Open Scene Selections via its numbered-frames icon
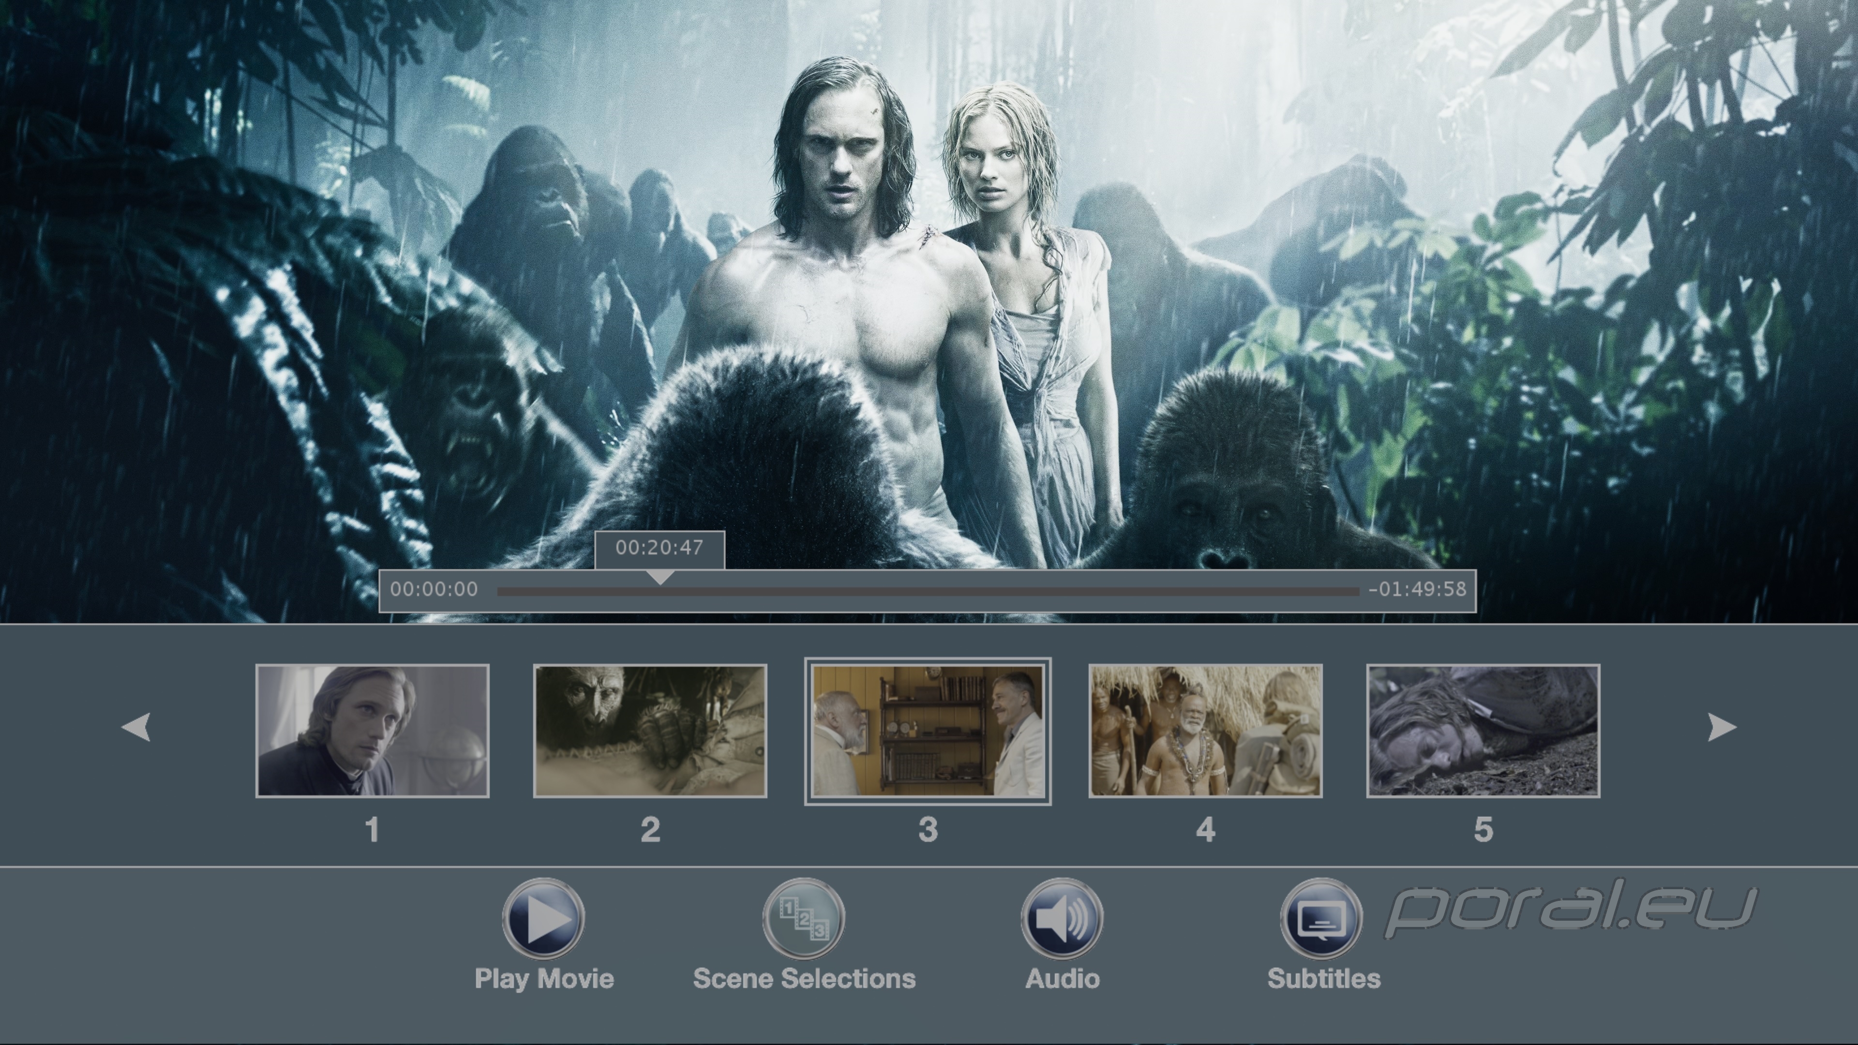The width and height of the screenshot is (1858, 1045). tap(804, 918)
